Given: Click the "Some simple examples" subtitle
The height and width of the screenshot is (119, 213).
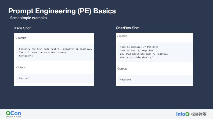Looking at the screenshot, I should click(x=28, y=18).
